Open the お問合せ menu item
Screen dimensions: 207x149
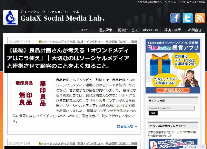[x=195, y=30]
